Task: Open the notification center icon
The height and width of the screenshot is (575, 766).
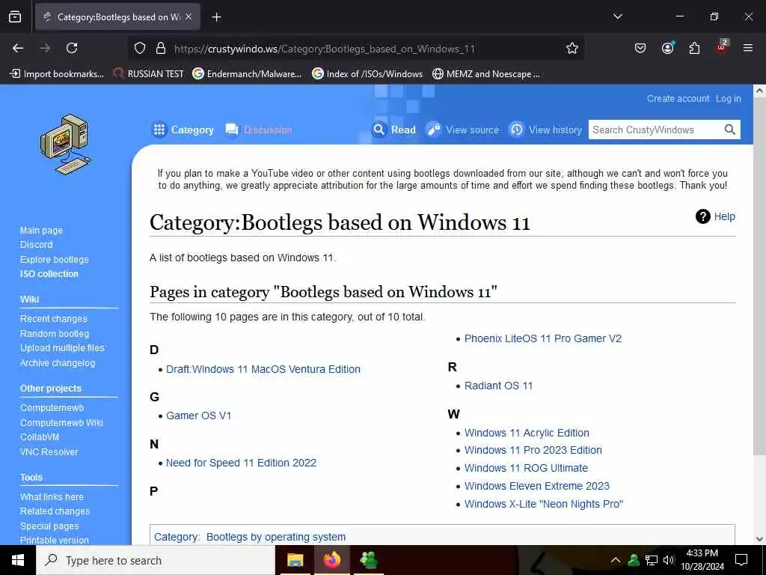Action: coord(741,560)
